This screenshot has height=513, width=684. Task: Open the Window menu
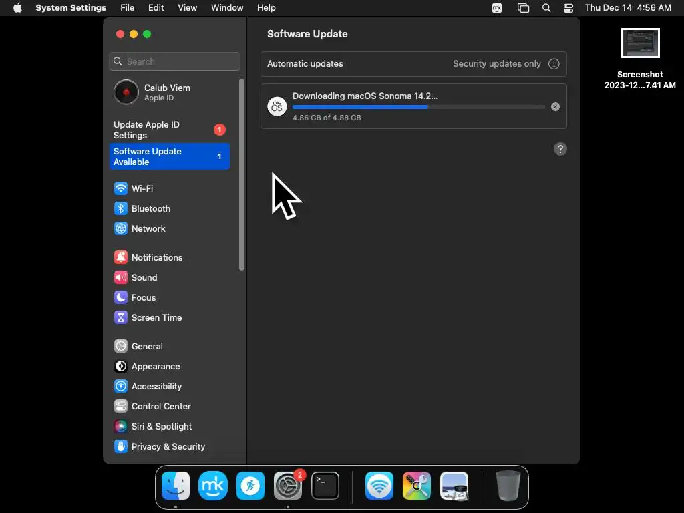227,8
